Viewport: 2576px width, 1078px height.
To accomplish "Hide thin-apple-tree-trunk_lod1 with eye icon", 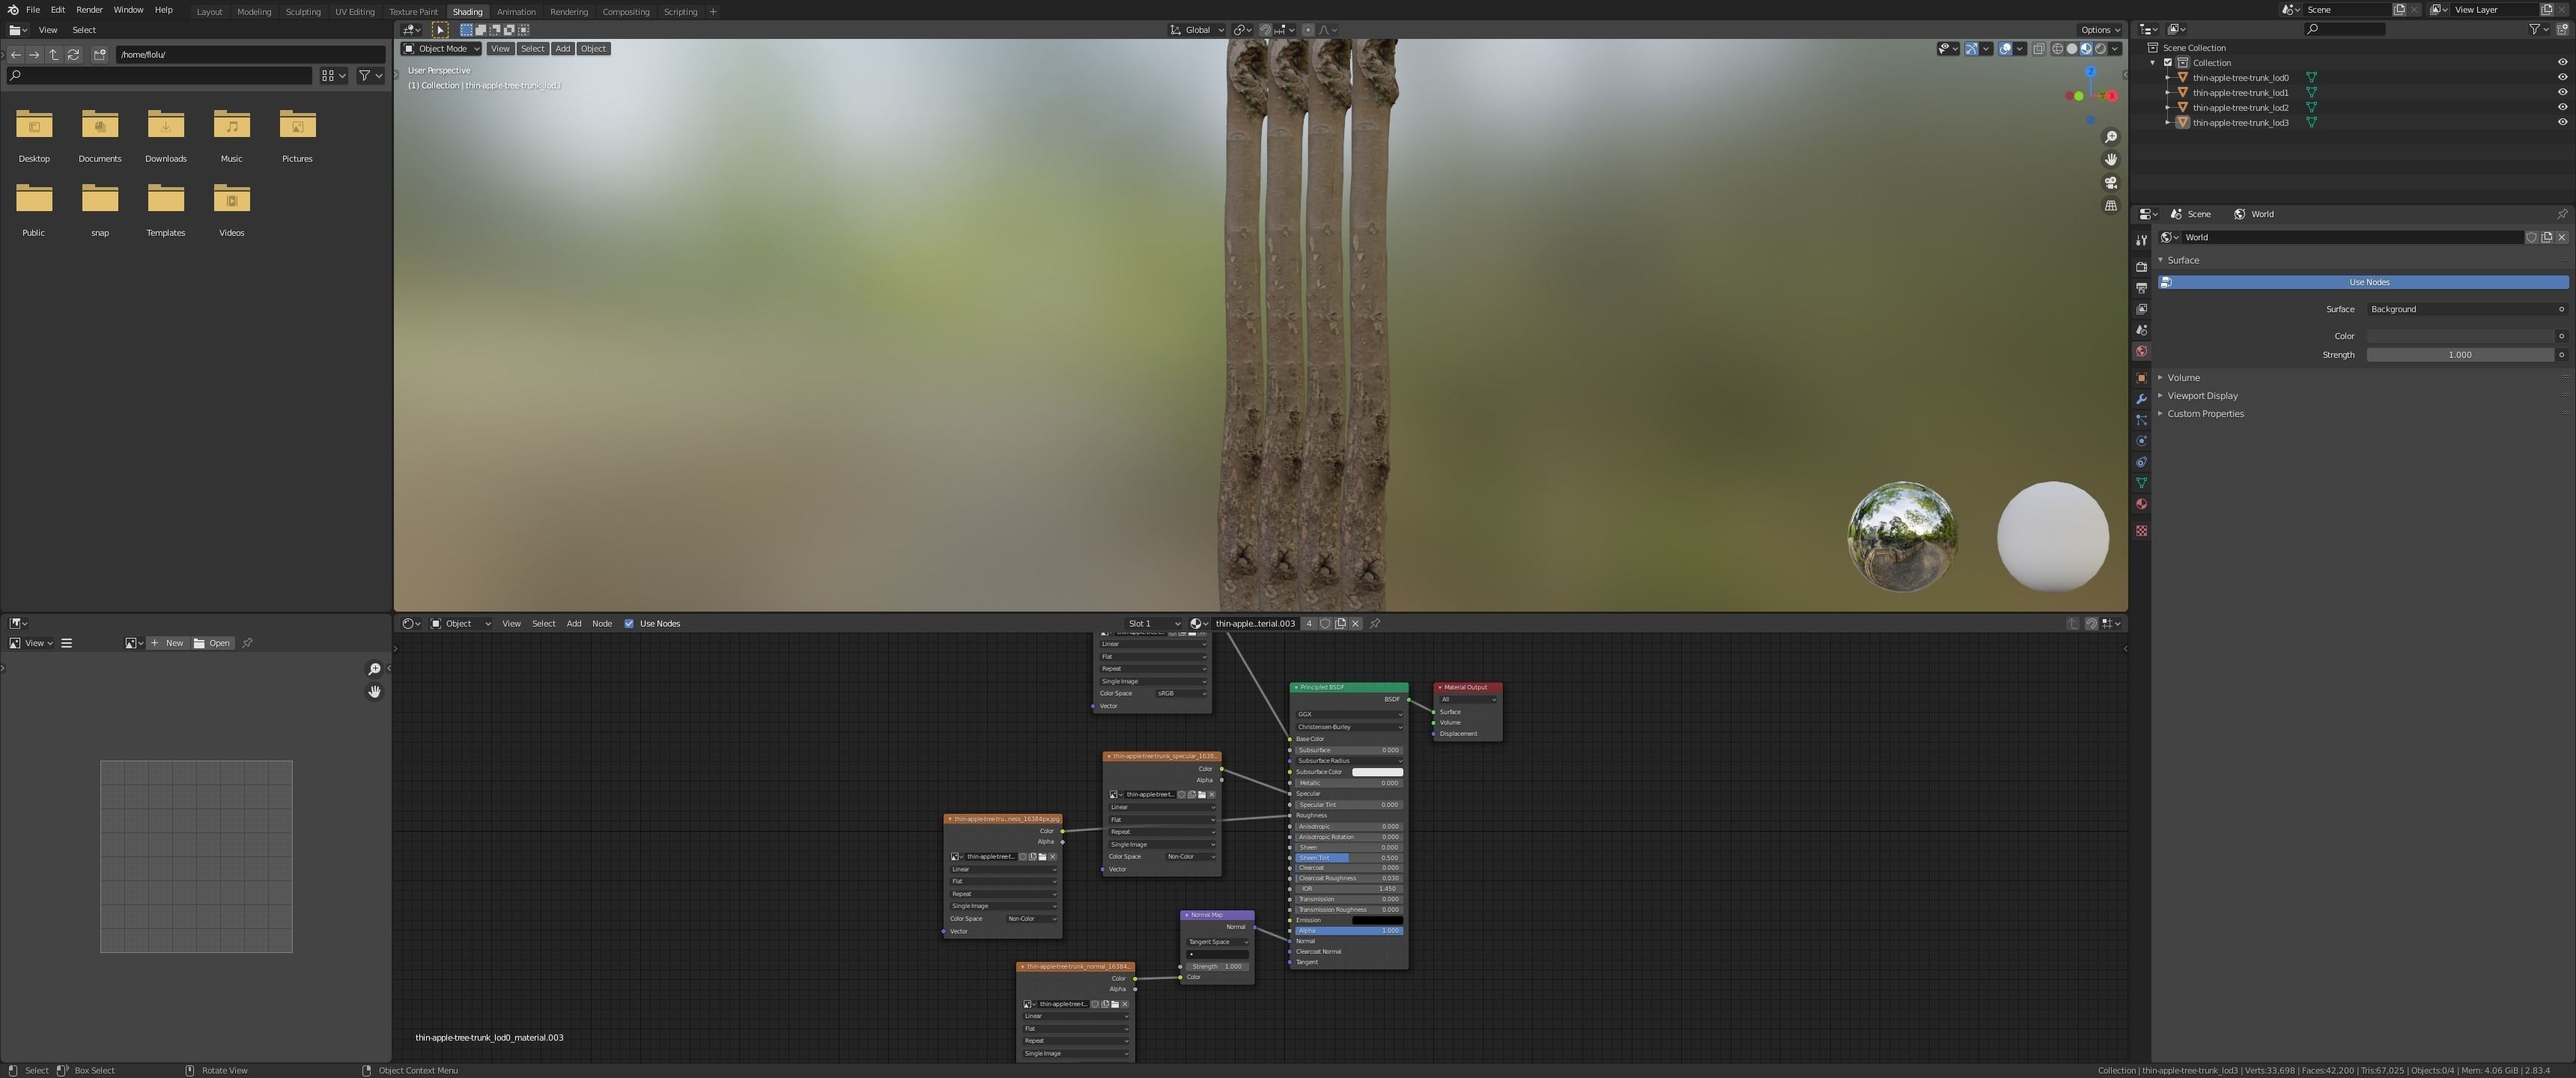I will click(x=2562, y=92).
